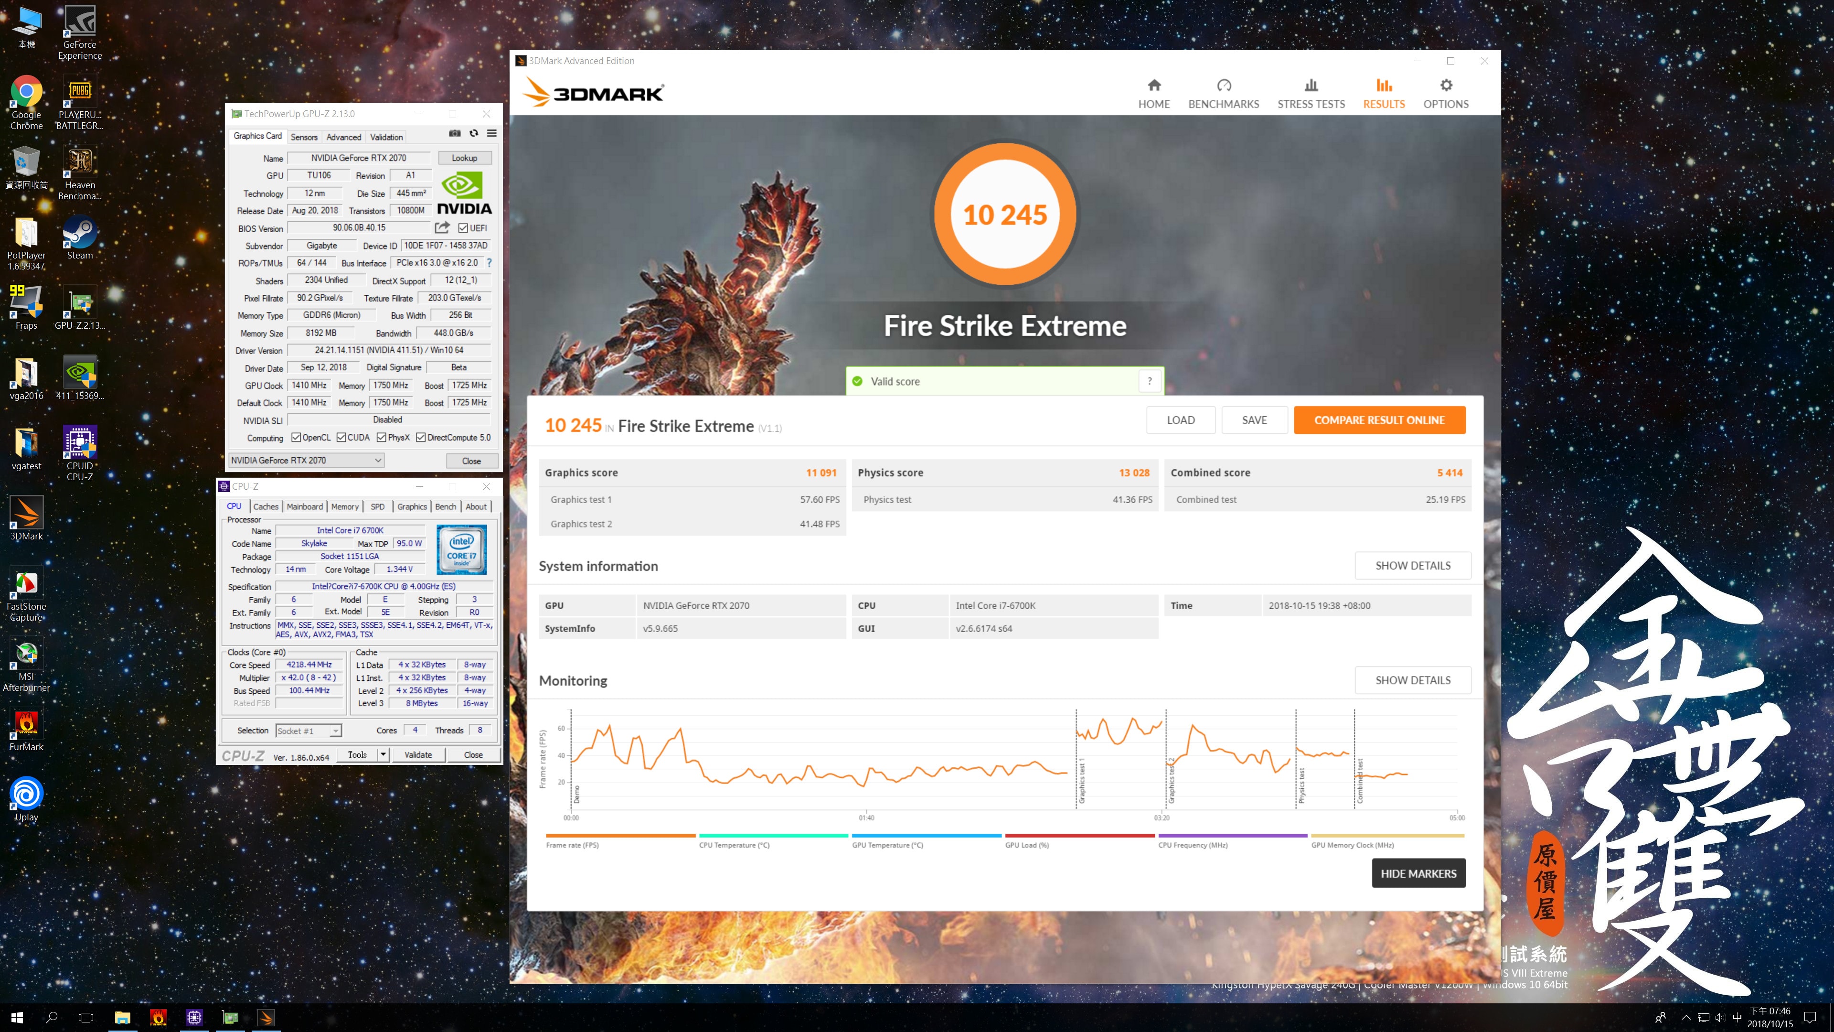This screenshot has height=1032, width=1834.
Task: Toggle CUDA checkbox in GPU-Z
Action: click(x=342, y=437)
